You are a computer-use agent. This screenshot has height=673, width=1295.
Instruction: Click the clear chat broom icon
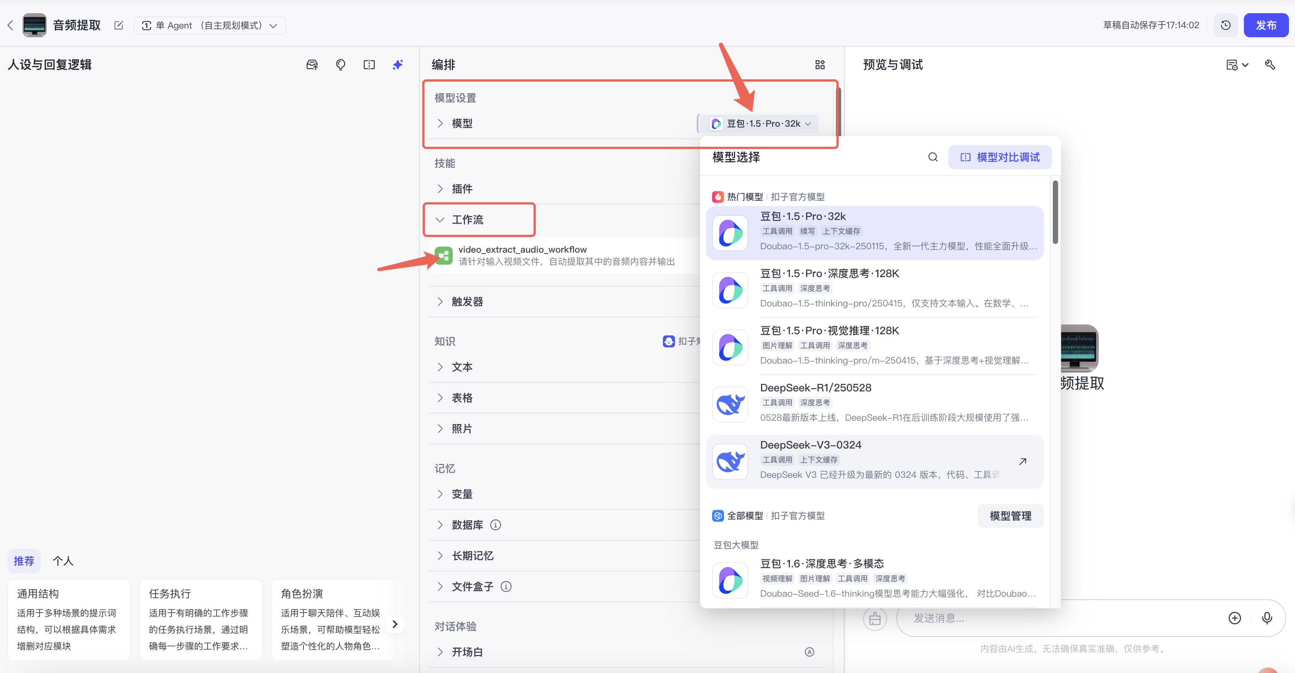click(875, 618)
